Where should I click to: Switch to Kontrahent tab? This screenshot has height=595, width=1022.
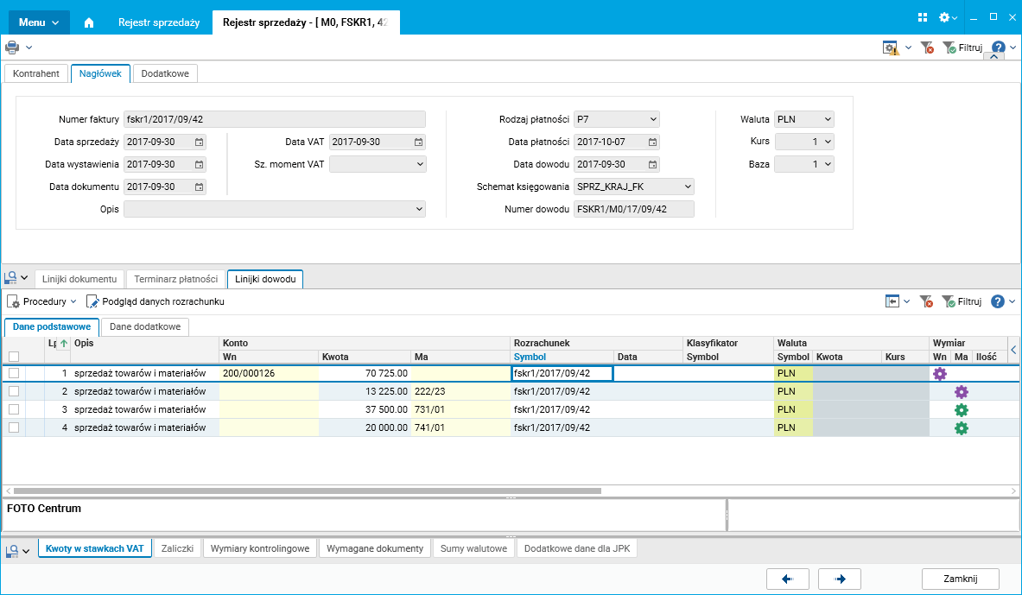pyautogui.click(x=36, y=73)
